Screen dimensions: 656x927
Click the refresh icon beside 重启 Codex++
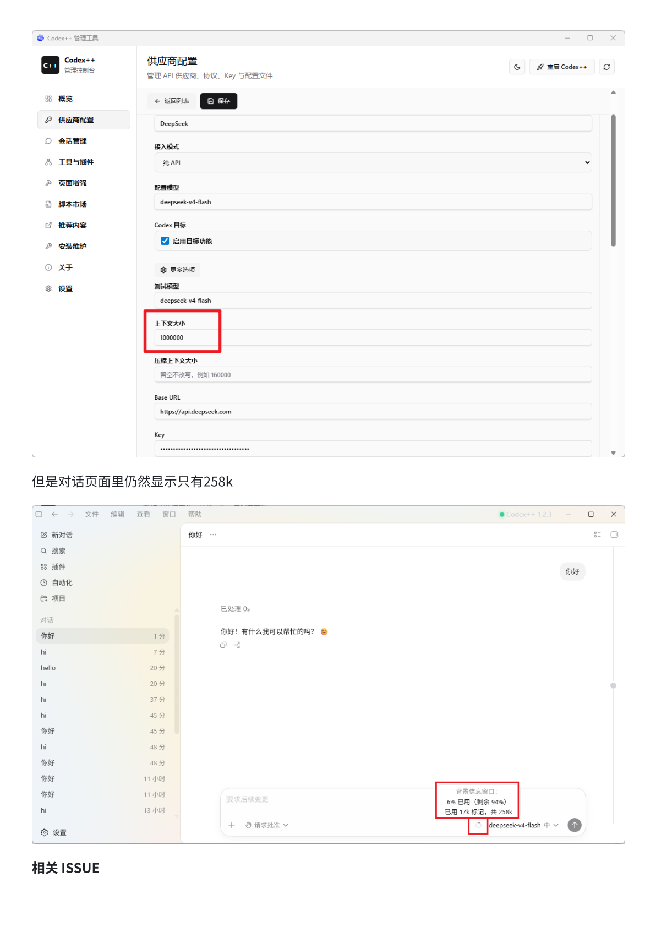tap(606, 67)
